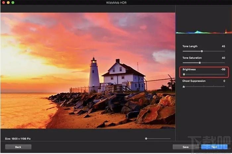232x154 pixels.
Task: Click the 'Size: 1800 x 1198 Pix' text
Action: [x=18, y=139]
